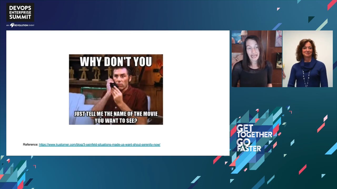
Task: Click the IT Revolution event logo
Action: coord(20,25)
